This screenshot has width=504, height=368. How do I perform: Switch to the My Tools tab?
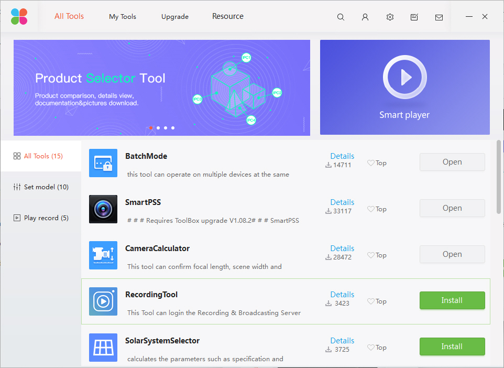pyautogui.click(x=123, y=17)
